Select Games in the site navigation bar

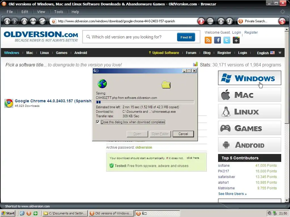(x=61, y=53)
